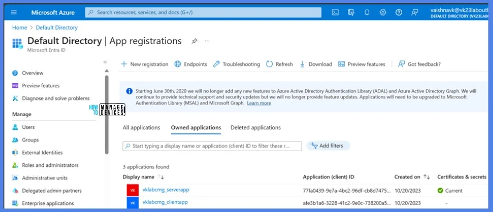The width and height of the screenshot is (493, 212).
Task: Collapse the side menu with double chevron
Action: click(105, 62)
